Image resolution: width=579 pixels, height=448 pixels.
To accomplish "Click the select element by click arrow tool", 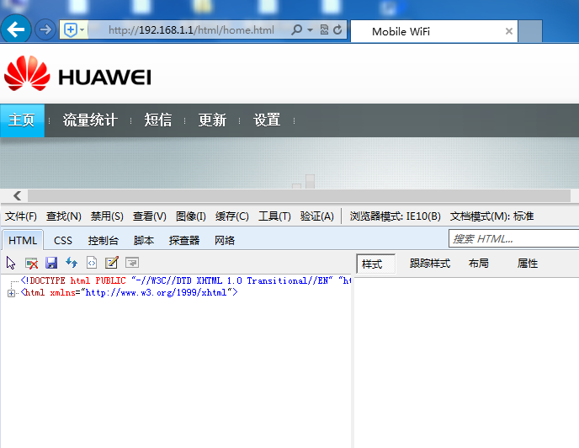I will [x=11, y=263].
